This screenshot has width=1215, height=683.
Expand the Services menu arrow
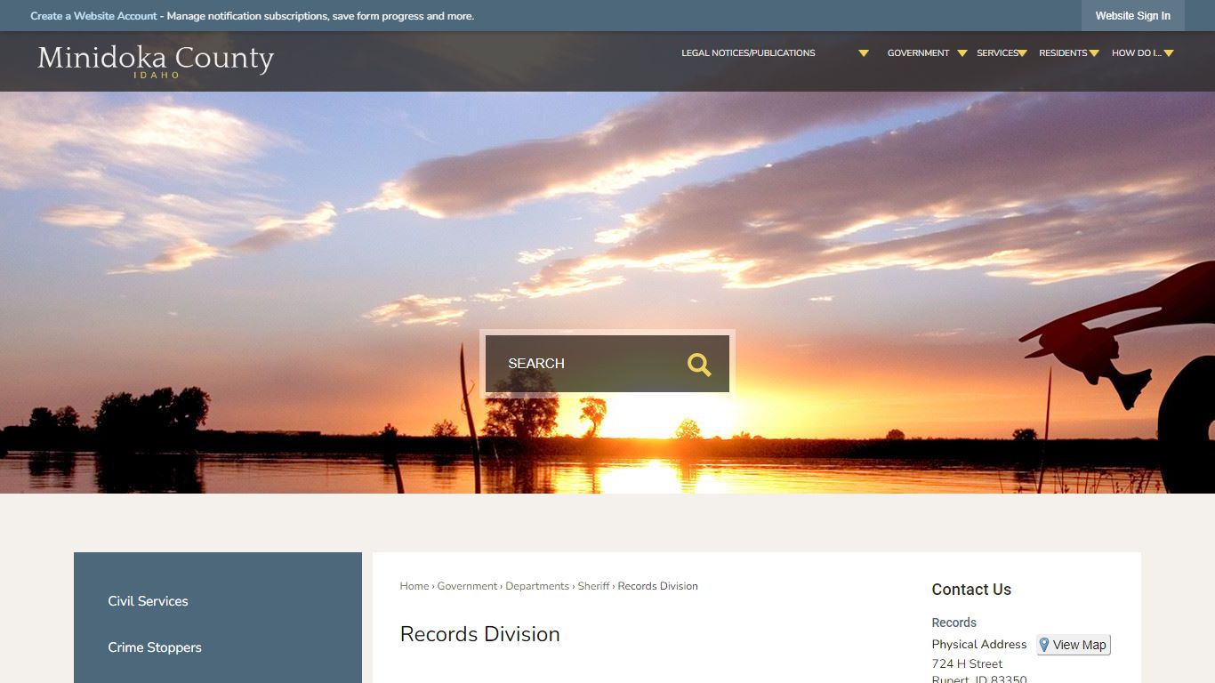click(1022, 53)
